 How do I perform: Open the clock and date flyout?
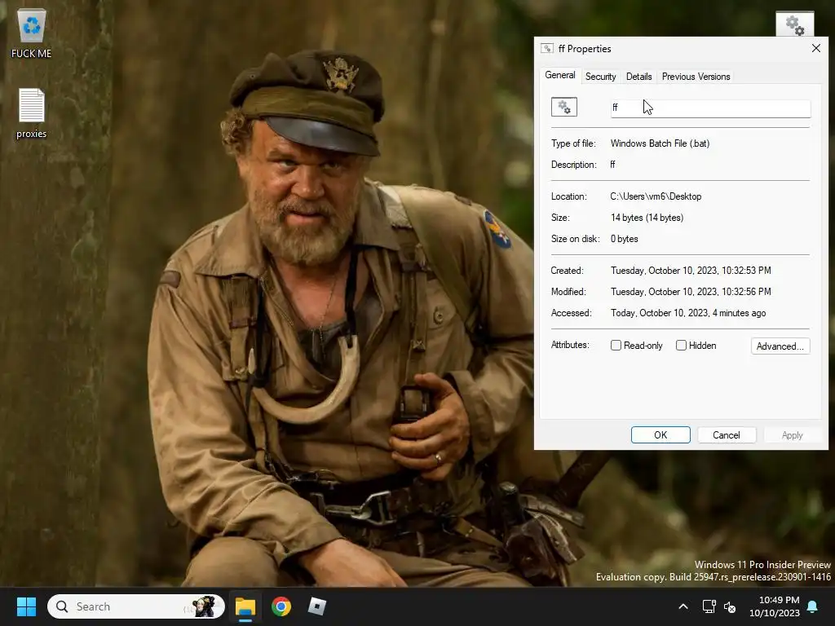(x=775, y=606)
